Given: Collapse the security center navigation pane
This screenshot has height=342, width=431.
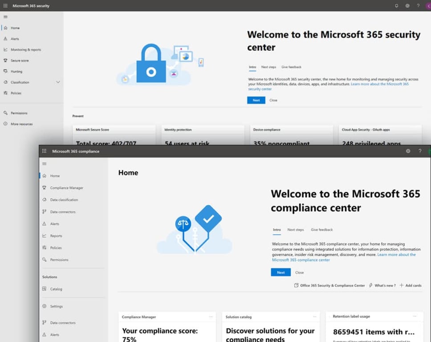Looking at the screenshot, I should point(5,17).
